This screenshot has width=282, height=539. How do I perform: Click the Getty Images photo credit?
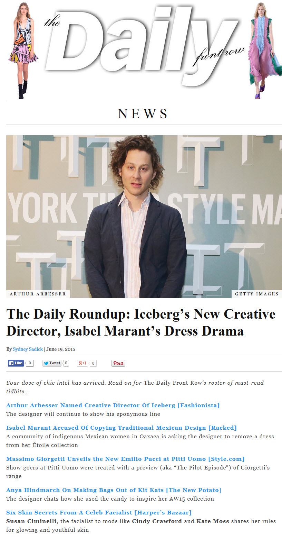257,294
